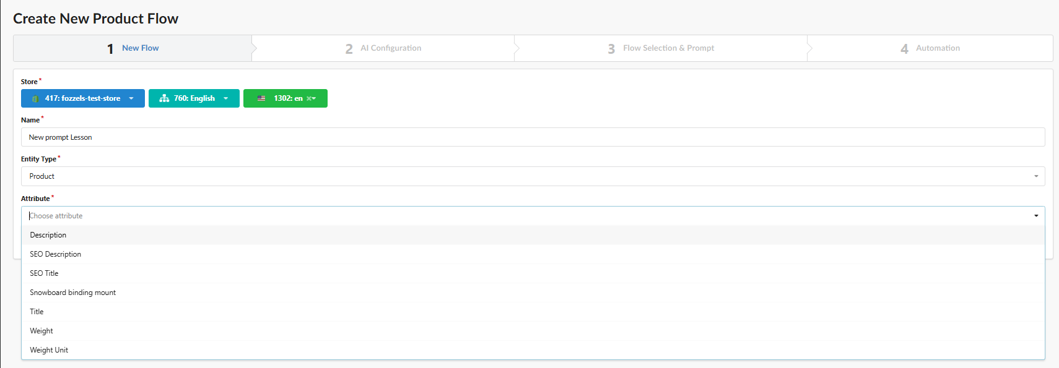Viewport: 1059px width, 368px height.
Task: Select Snowboard binding mount option
Action: tap(533, 293)
